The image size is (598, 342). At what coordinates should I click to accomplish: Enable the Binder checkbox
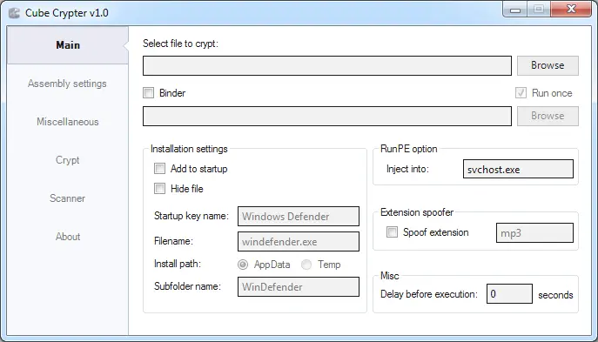coord(148,92)
